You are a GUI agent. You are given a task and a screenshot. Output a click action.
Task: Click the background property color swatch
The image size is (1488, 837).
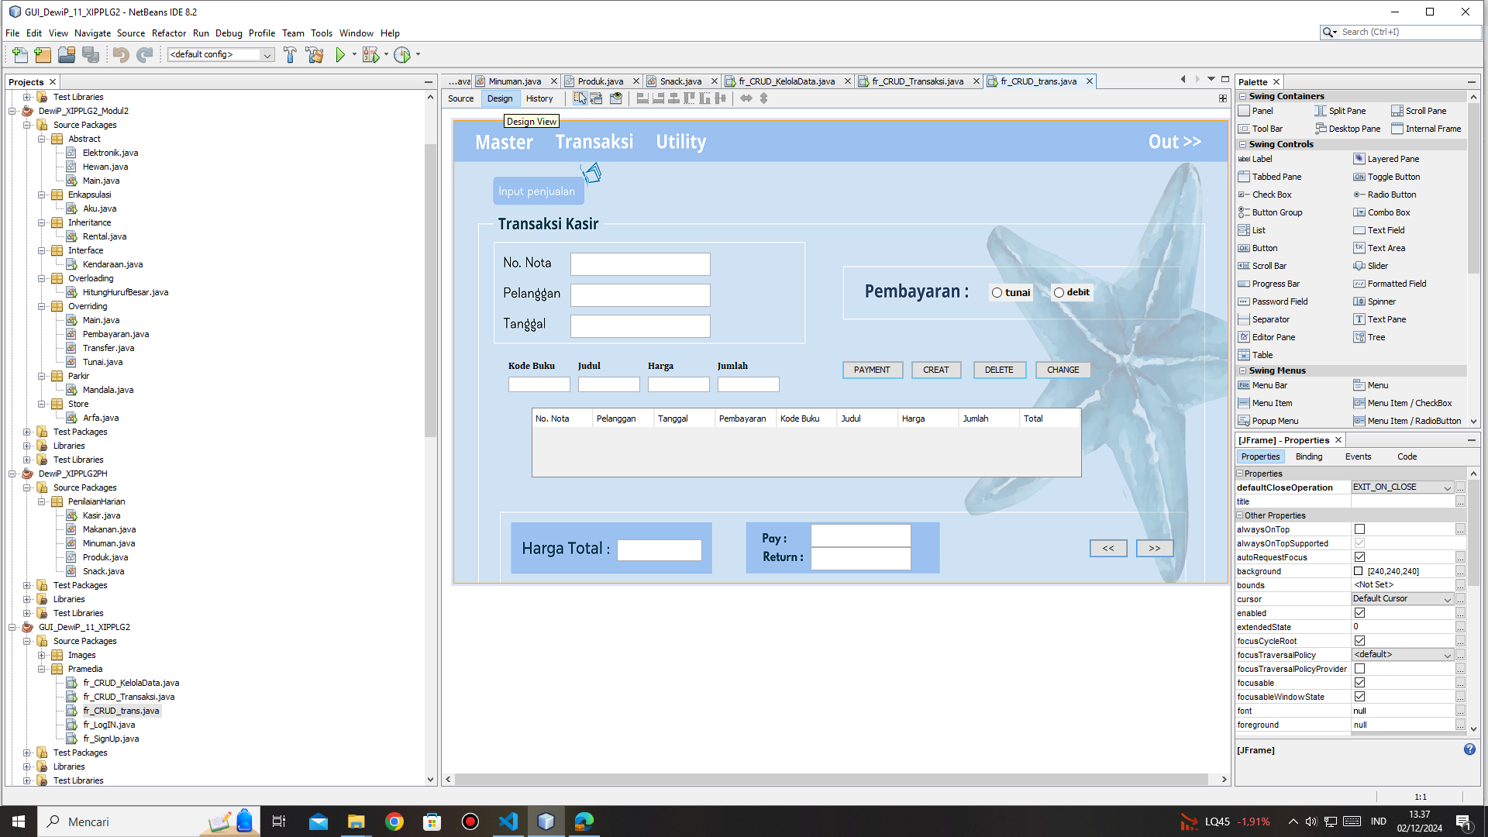1359,571
